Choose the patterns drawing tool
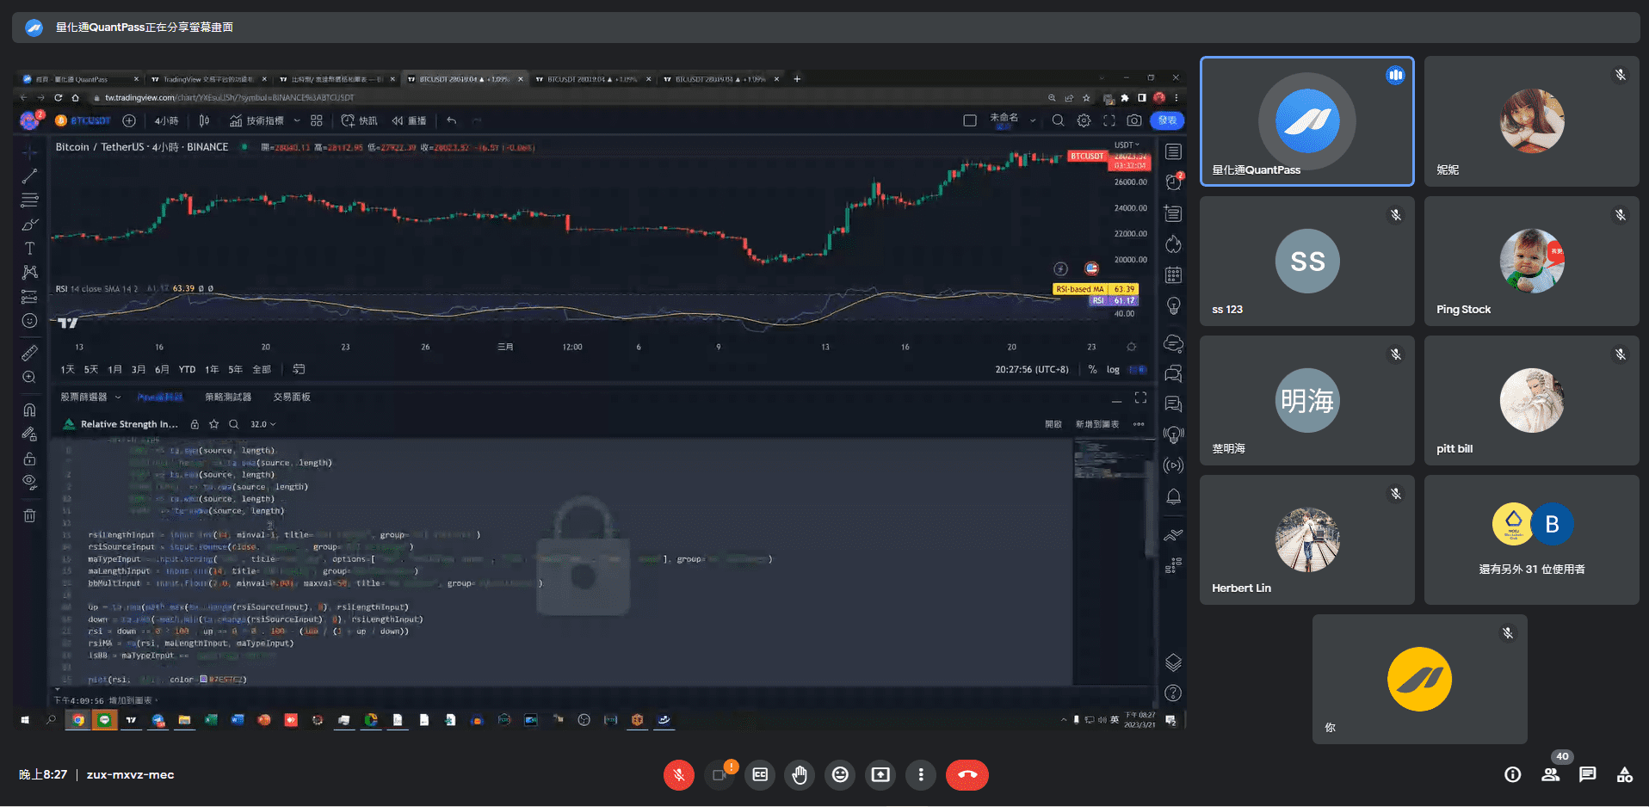The width and height of the screenshot is (1649, 807). pos(29,273)
